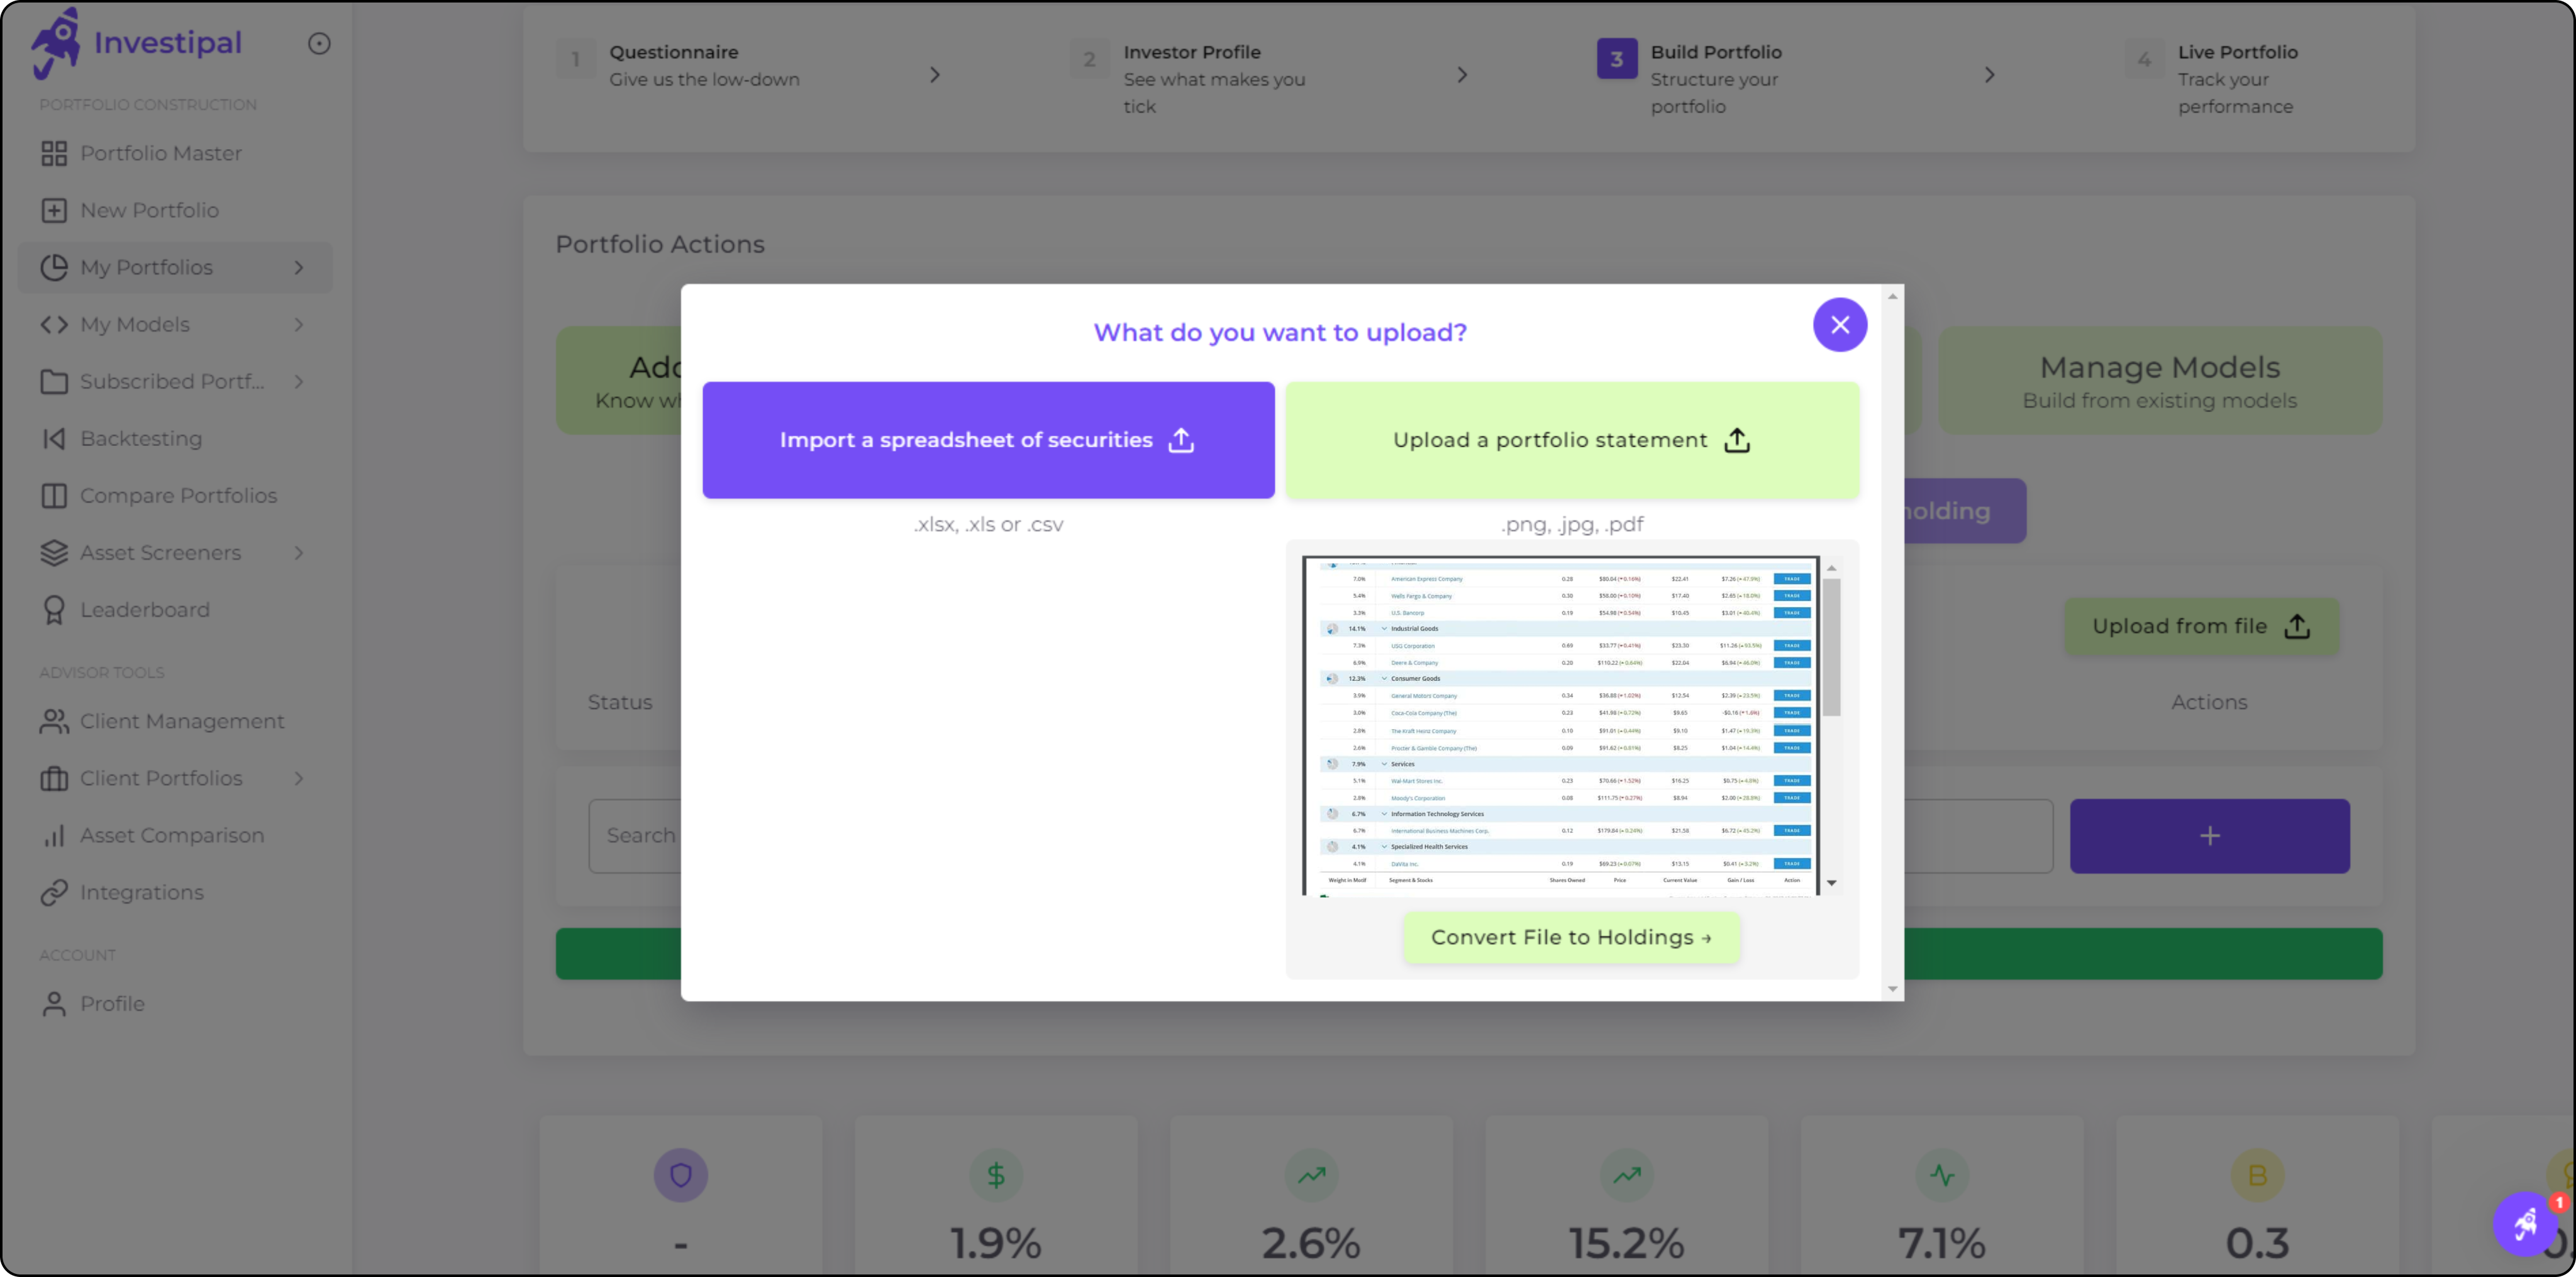Open Client Management under Advisor Tools
This screenshot has width=2576, height=1277.
181,720
